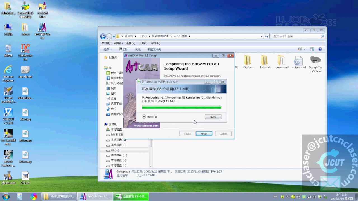Screen dimensions: 358x201
Task: Open the SmartMill desktop shortcut
Action: (x=25, y=10)
